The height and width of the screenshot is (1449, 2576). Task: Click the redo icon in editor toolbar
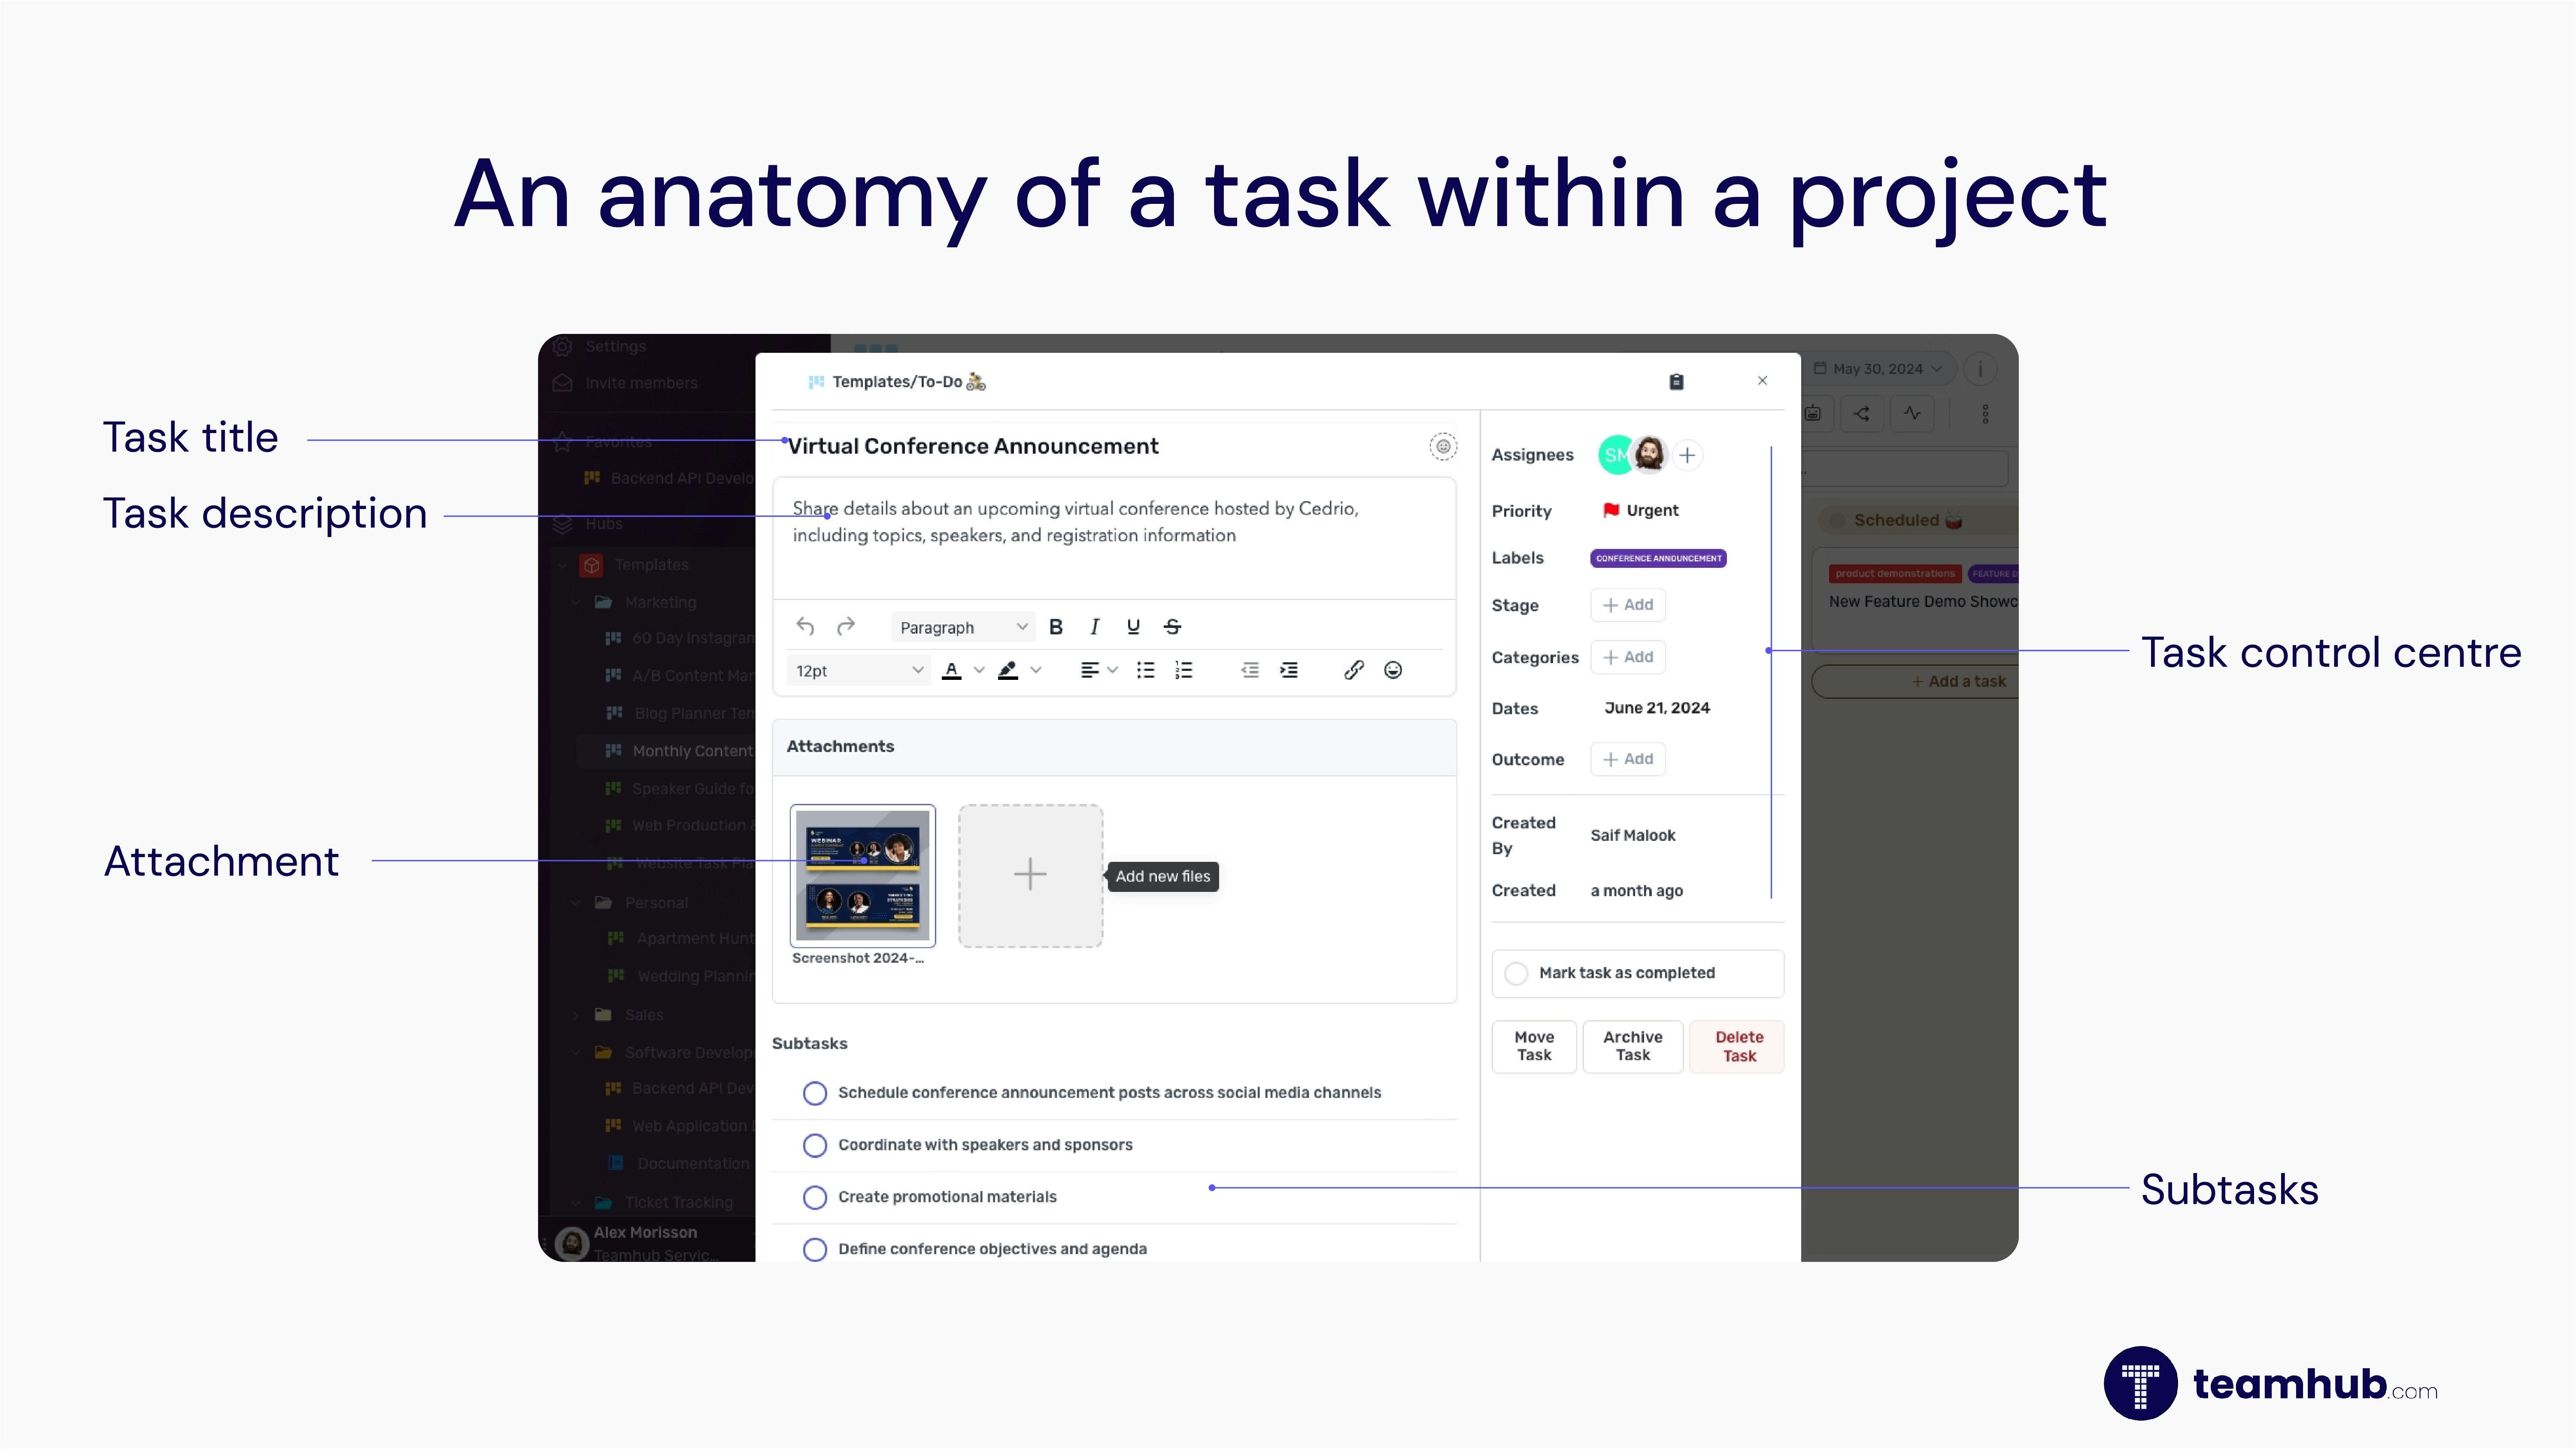coord(846,627)
